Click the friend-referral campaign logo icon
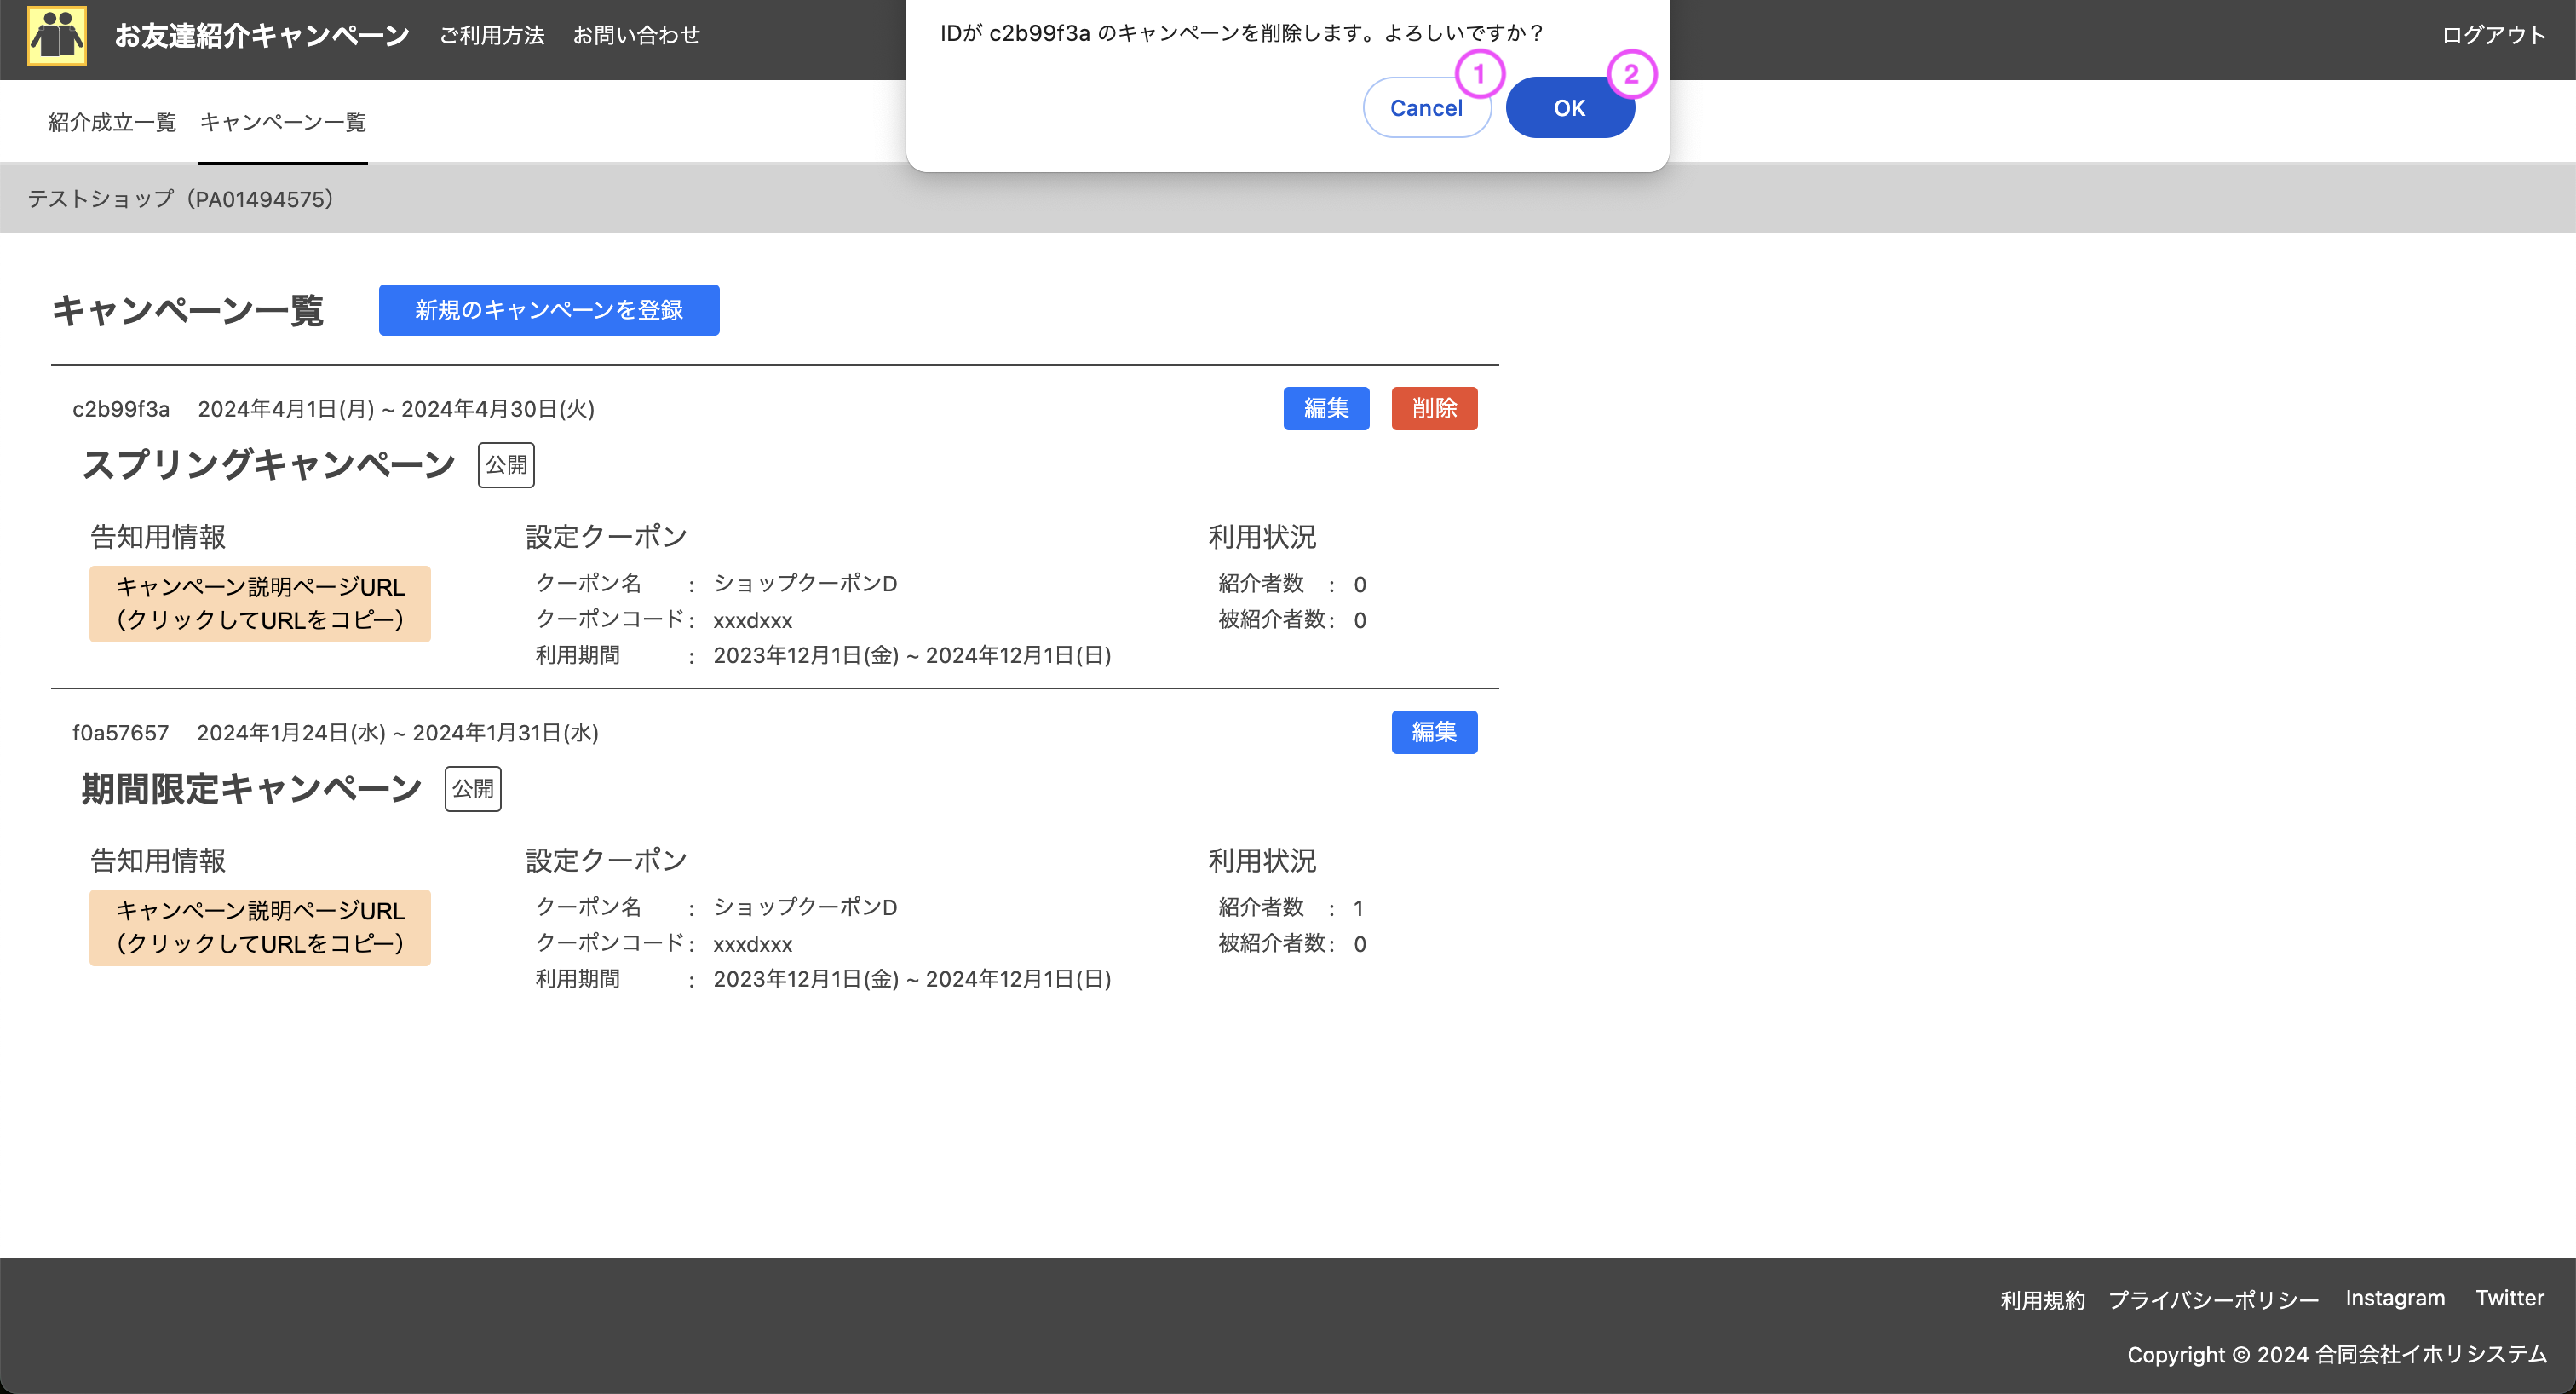2576x1394 pixels. click(57, 35)
